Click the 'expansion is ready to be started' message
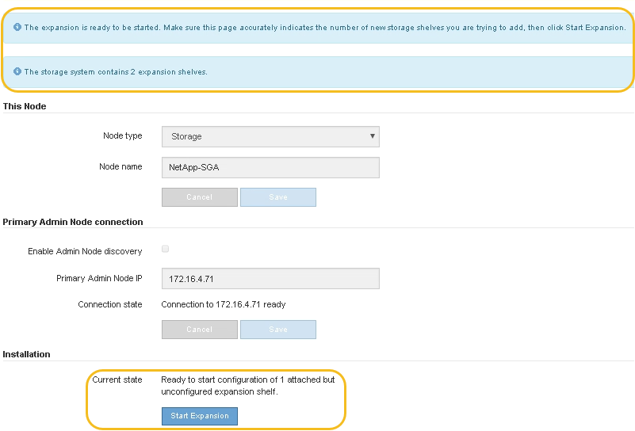 coord(325,27)
